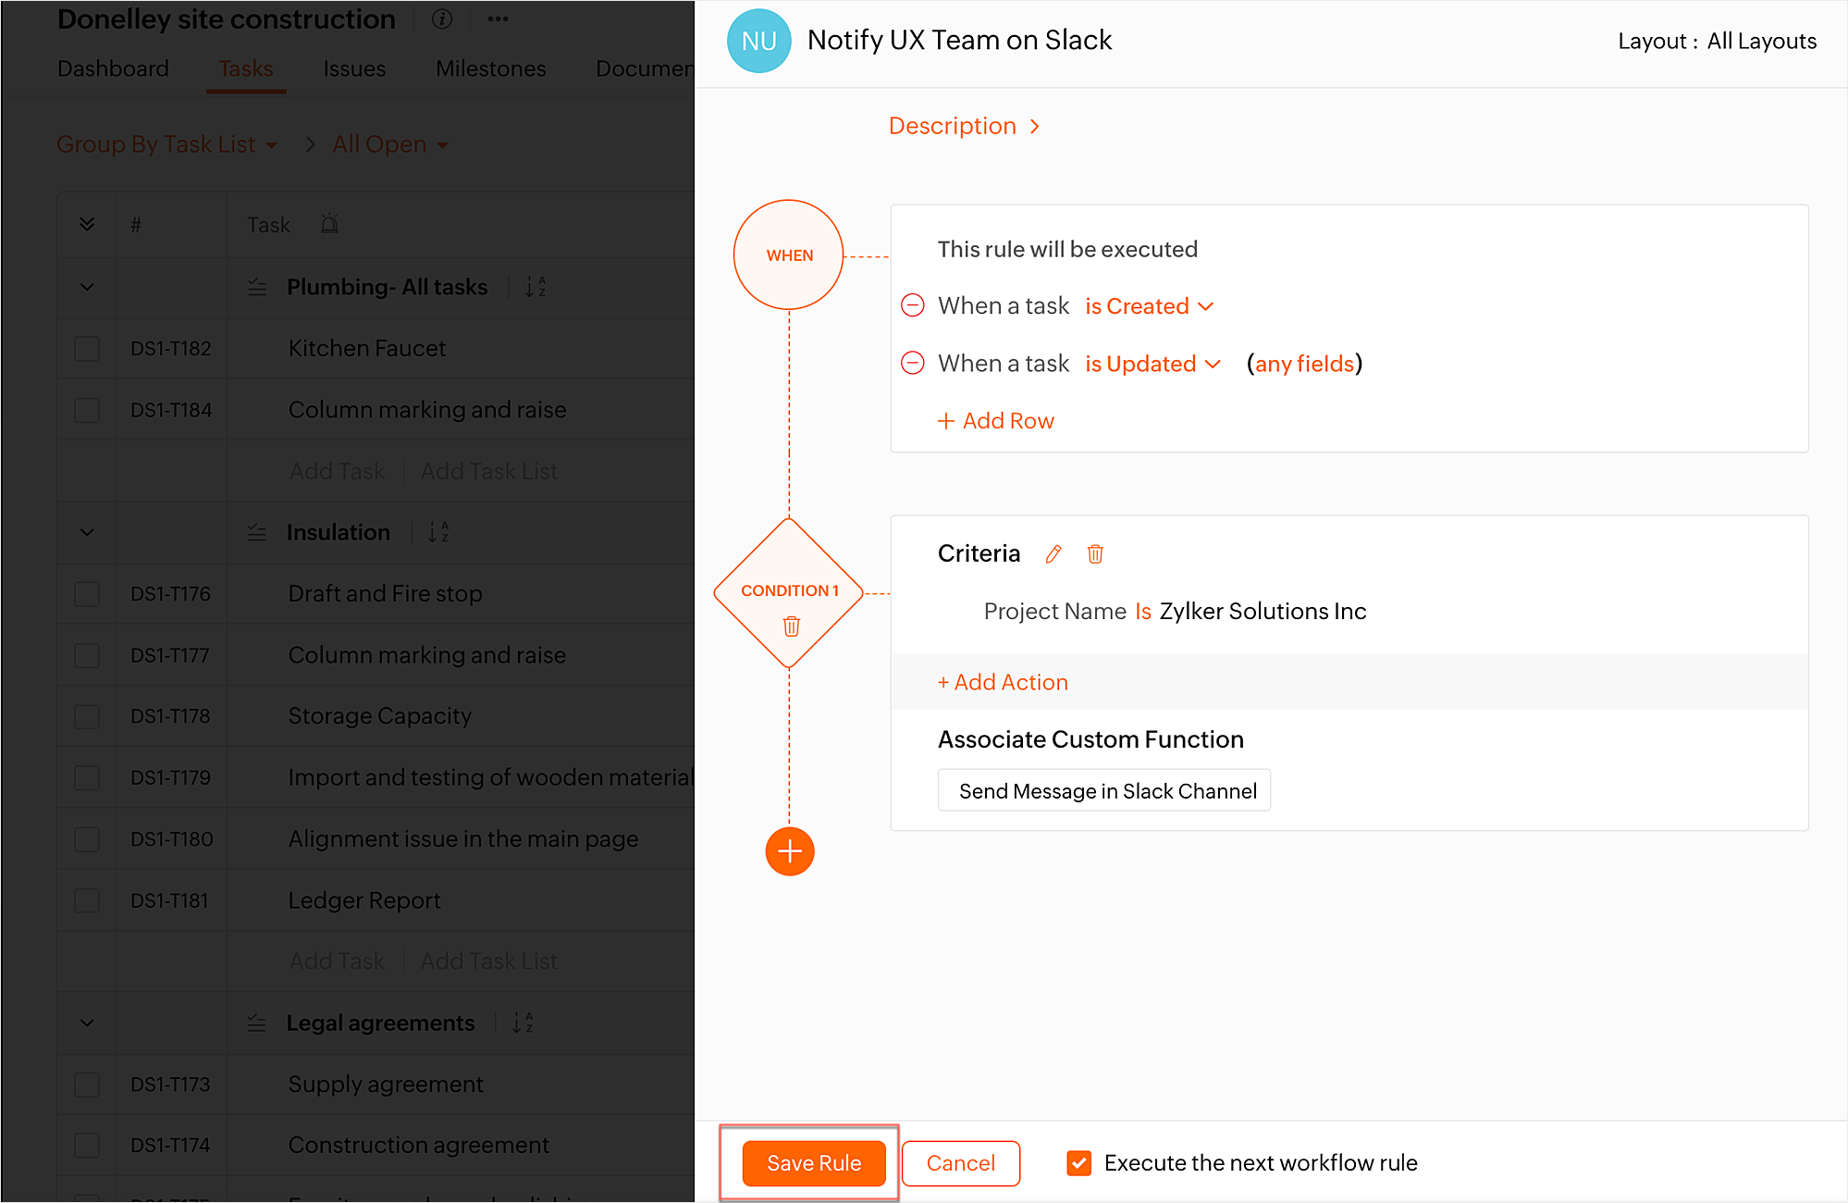Switch to the Issues tab

click(354, 68)
